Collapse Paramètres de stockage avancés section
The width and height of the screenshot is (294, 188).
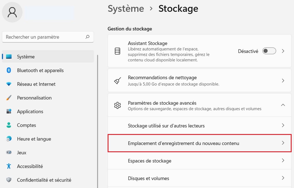pos(283,105)
